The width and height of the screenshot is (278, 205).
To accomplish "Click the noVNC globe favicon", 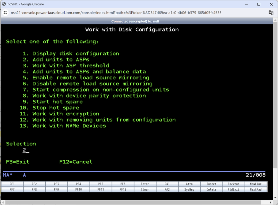I will click(x=4, y=4).
